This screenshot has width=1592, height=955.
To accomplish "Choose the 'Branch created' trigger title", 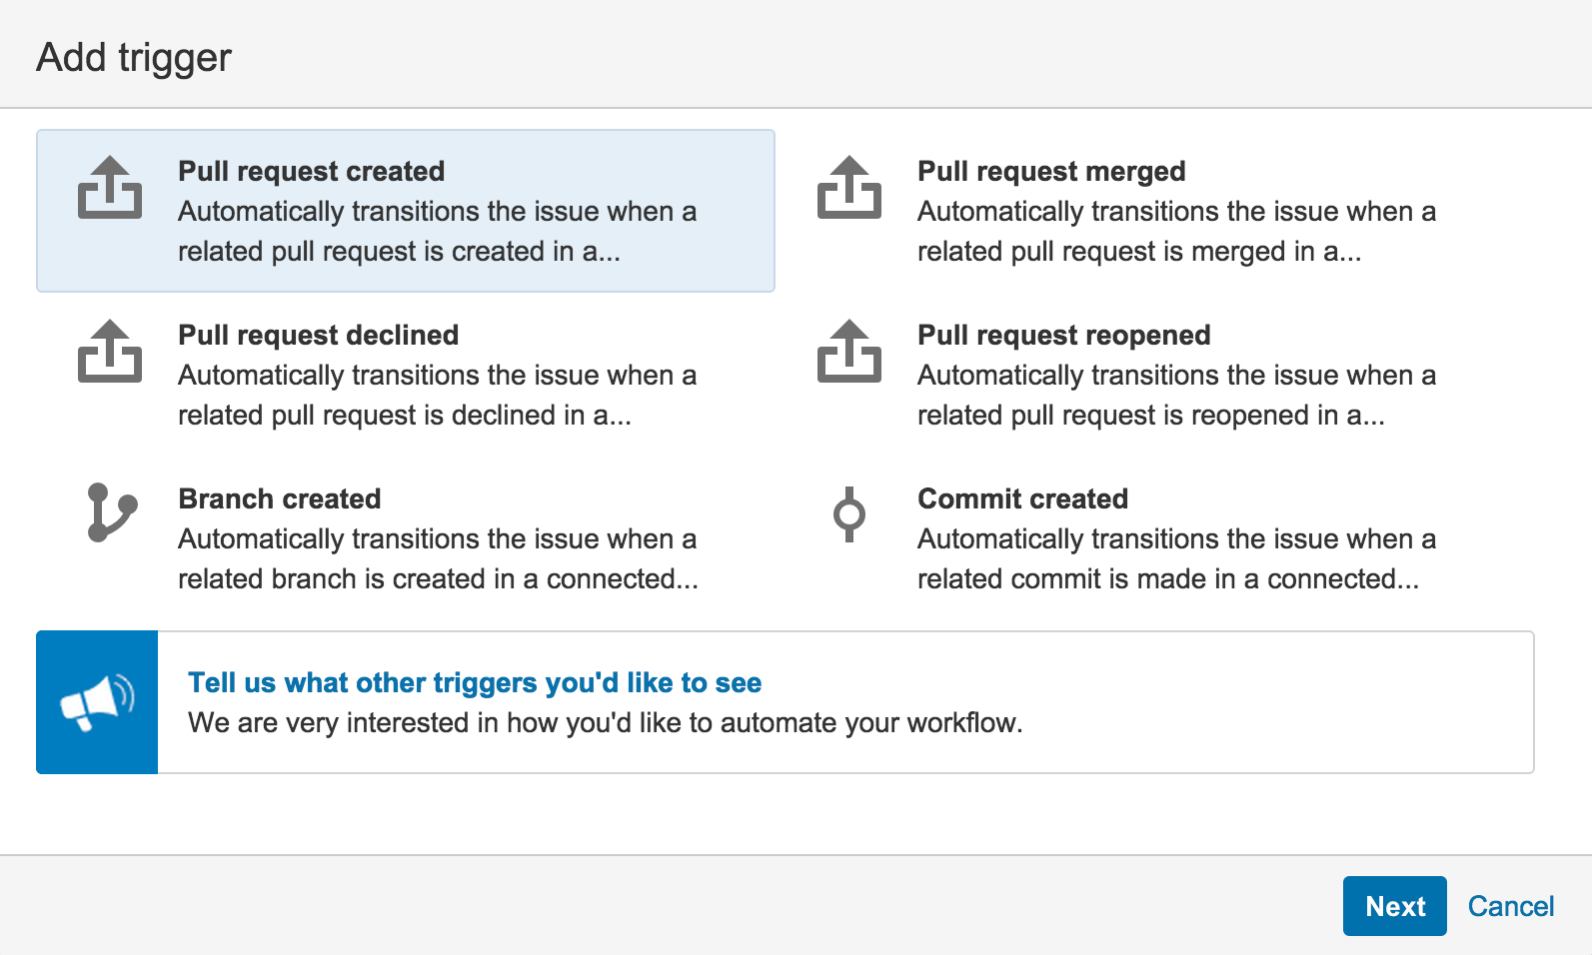I will [279, 498].
